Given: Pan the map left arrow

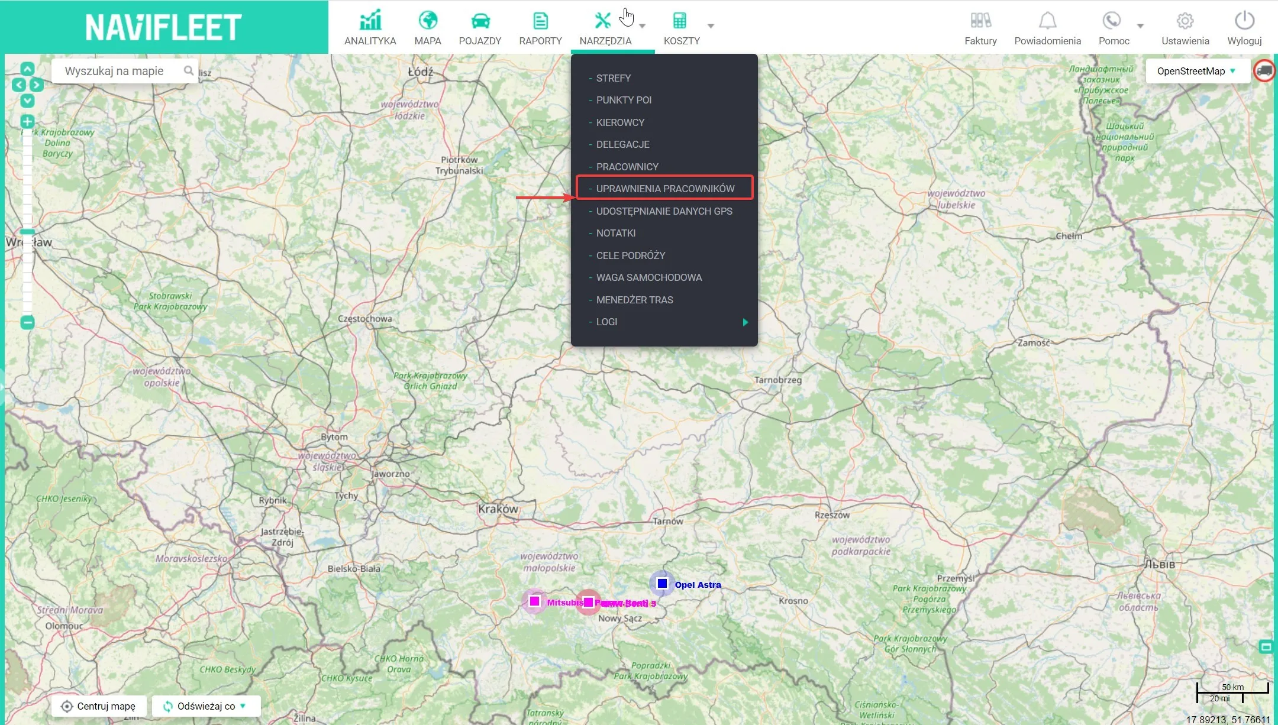Looking at the screenshot, I should click(x=19, y=85).
